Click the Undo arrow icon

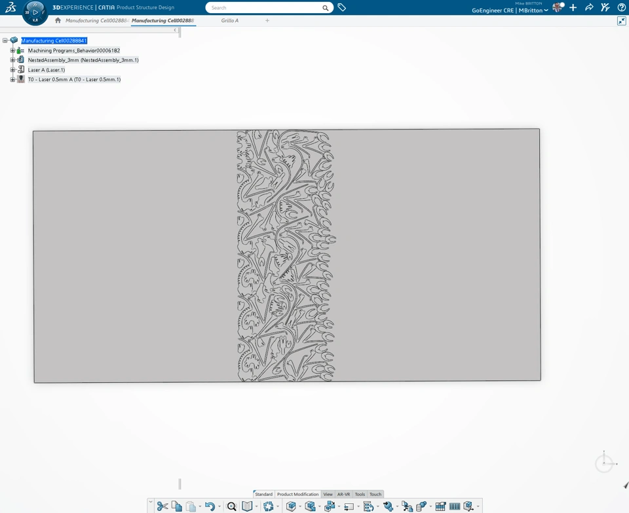click(x=210, y=506)
